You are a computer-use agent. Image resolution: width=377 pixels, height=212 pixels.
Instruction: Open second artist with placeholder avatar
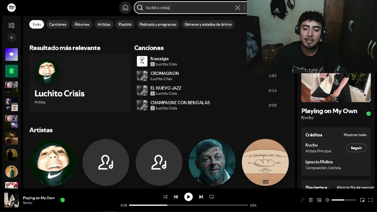106,163
